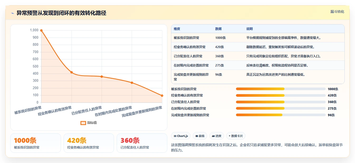Click the 数据 column header
This screenshot has width=355, height=163.
219,29
